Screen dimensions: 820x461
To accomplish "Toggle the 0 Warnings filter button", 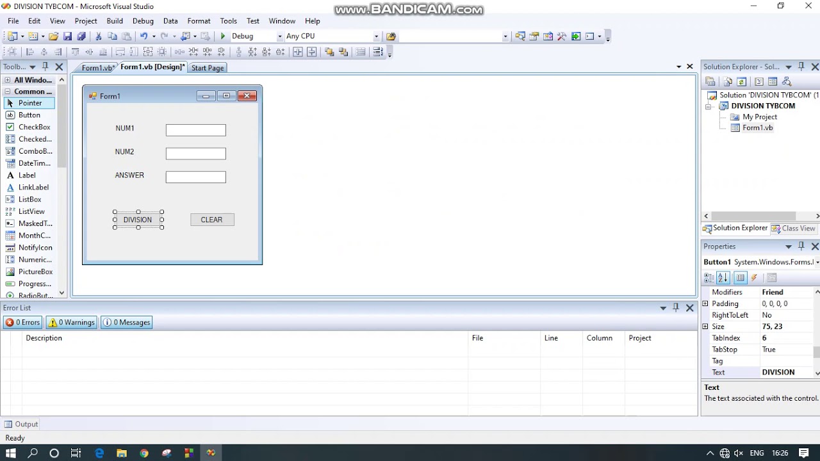I will (x=72, y=322).
